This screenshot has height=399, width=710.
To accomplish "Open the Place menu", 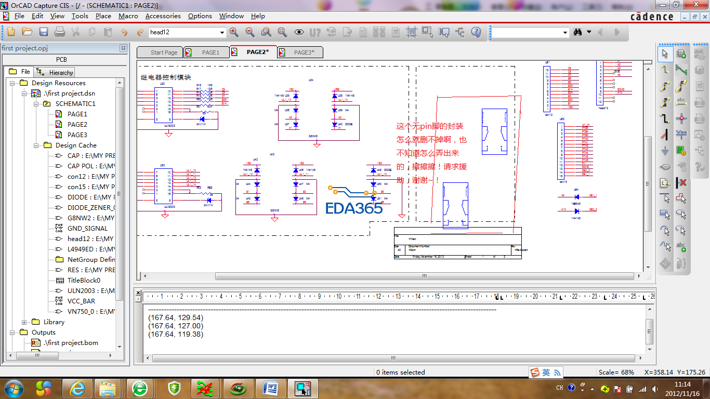I will pyautogui.click(x=103, y=16).
